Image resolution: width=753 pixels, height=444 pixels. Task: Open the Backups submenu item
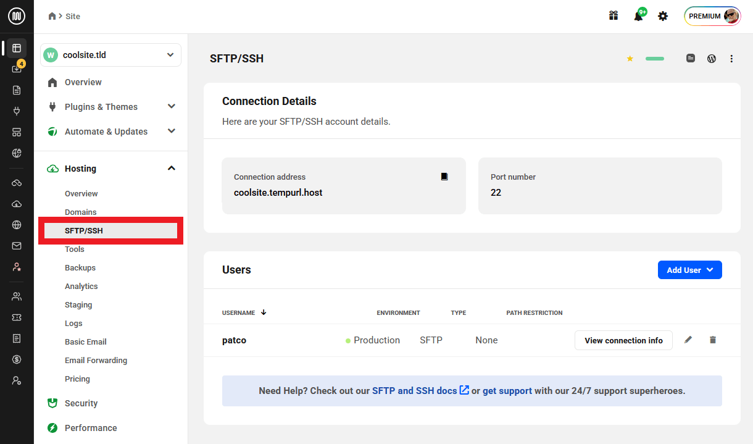pyautogui.click(x=80, y=268)
